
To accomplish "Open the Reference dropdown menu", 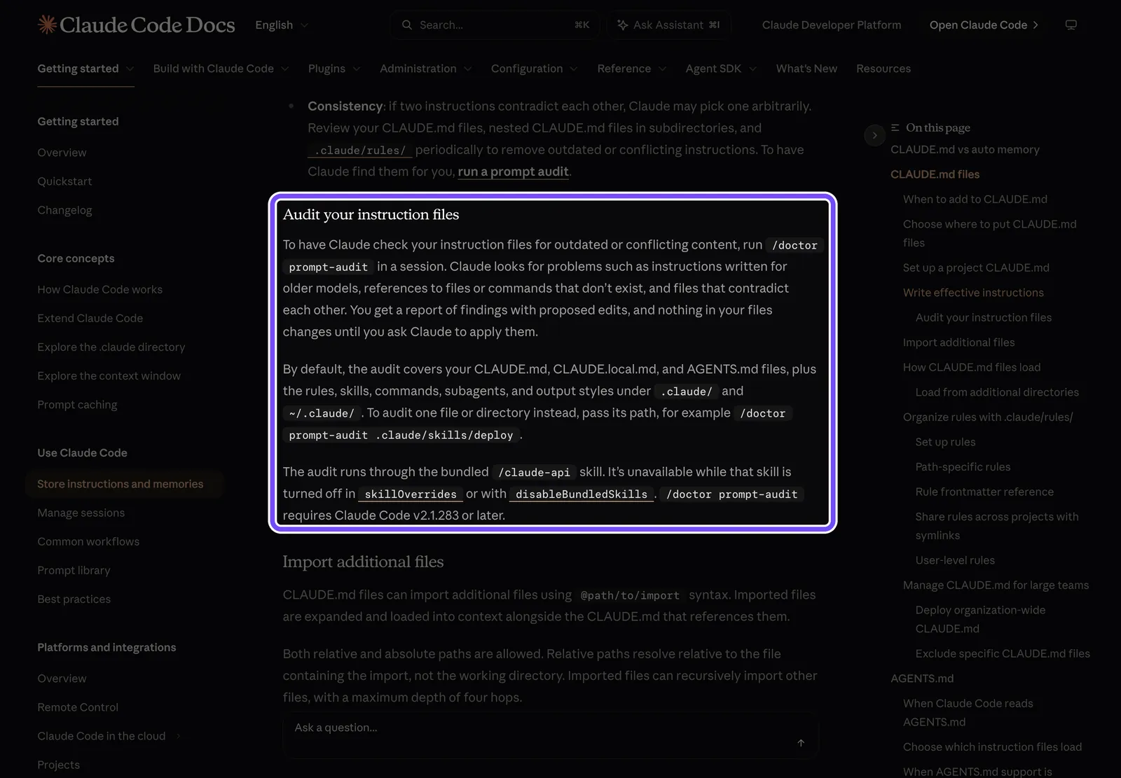I will pos(632,69).
